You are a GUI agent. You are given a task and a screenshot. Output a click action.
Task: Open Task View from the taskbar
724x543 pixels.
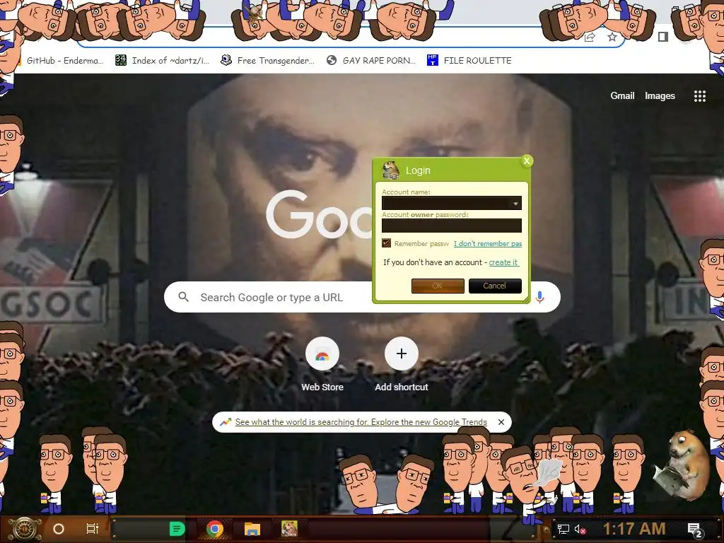point(93,529)
